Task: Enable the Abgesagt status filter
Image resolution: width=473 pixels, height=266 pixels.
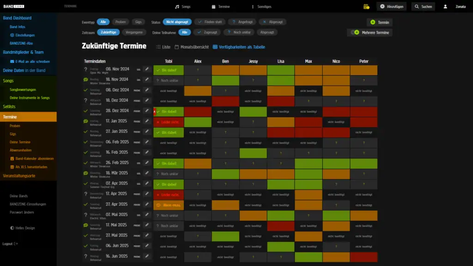Action: coord(272,22)
